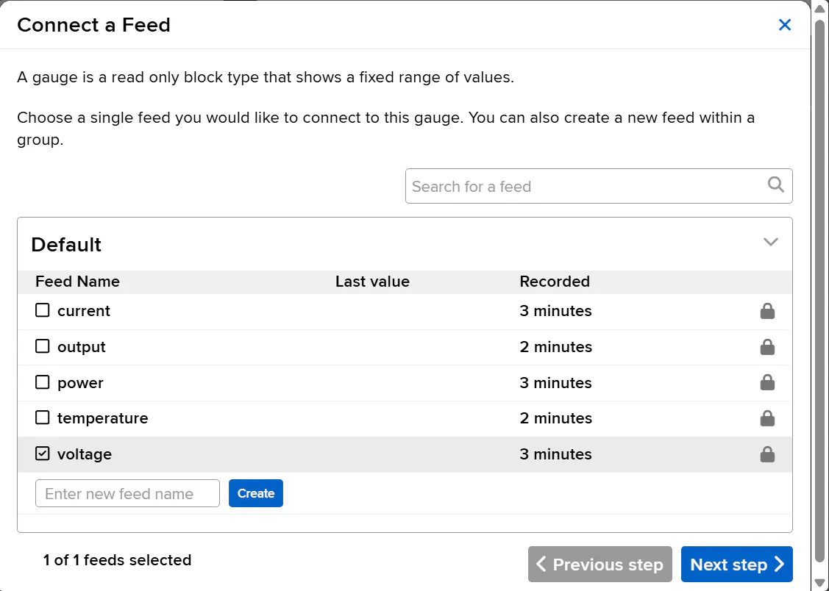Image resolution: width=829 pixels, height=591 pixels.
Task: Select the 'current' feed name
Action: coord(84,311)
